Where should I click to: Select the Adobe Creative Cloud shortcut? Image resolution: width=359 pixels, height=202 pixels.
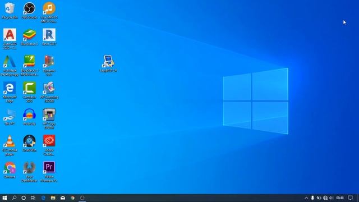[49, 145]
